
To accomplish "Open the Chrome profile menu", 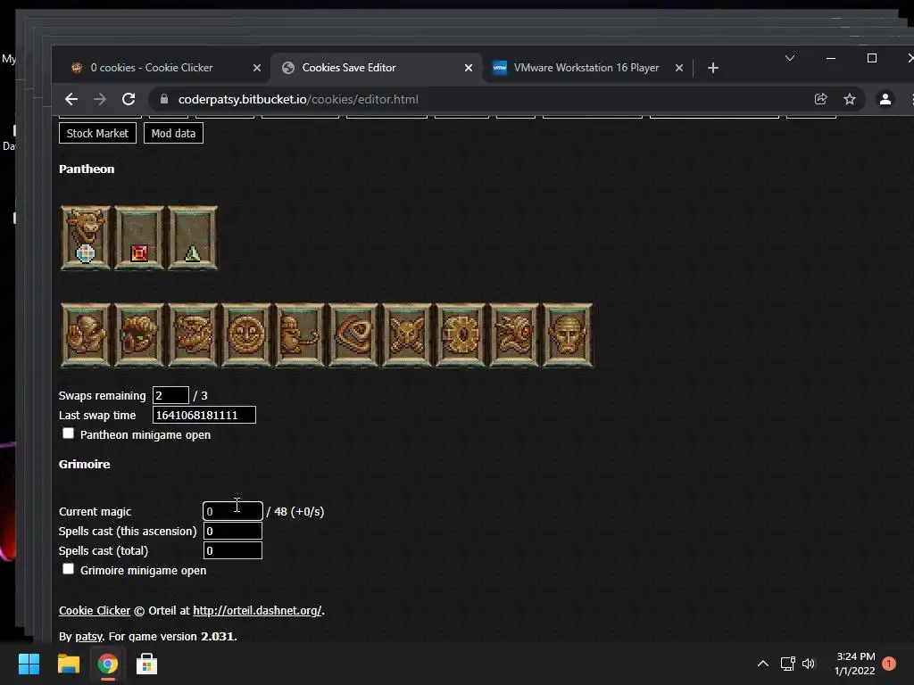I will pos(885,99).
